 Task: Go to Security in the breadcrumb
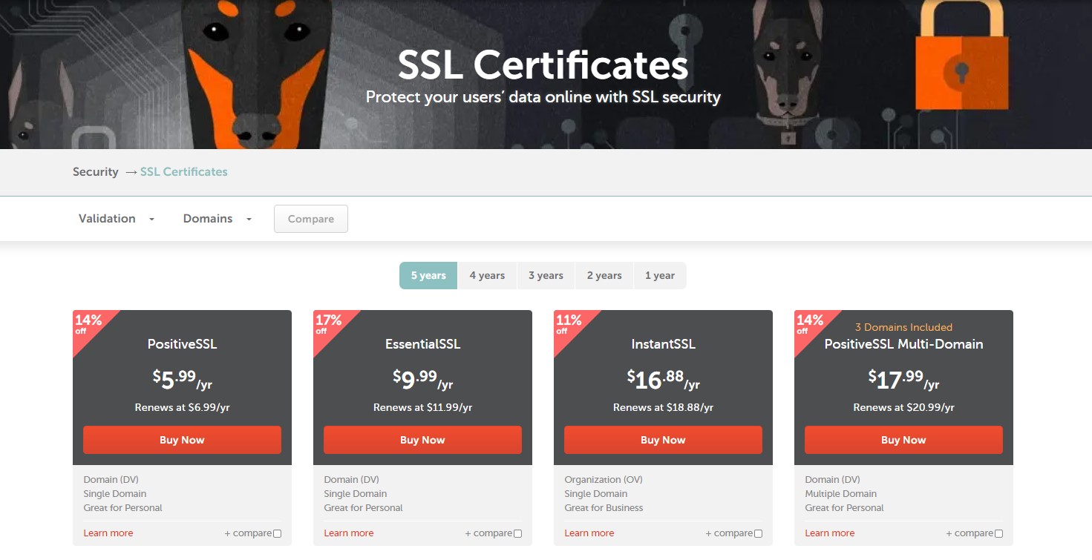pos(95,172)
